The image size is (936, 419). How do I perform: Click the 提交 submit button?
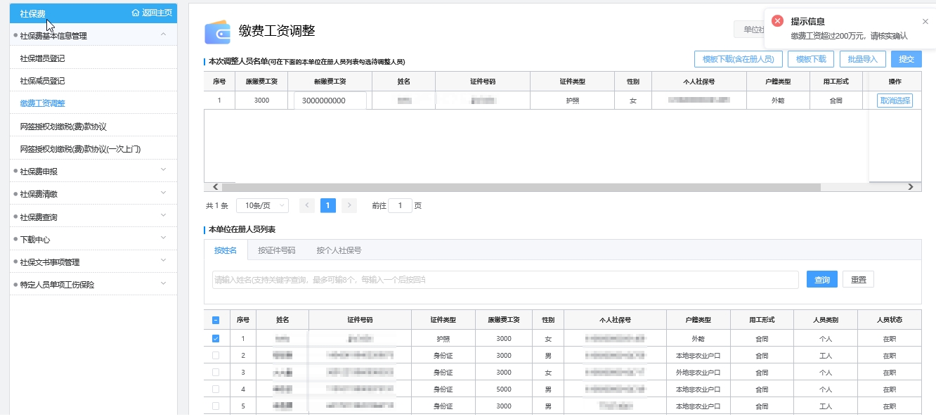(x=906, y=59)
